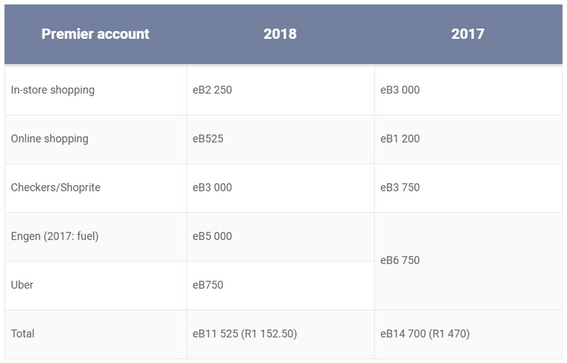
Task: Select the eB5 000 cell
Action: (213, 236)
